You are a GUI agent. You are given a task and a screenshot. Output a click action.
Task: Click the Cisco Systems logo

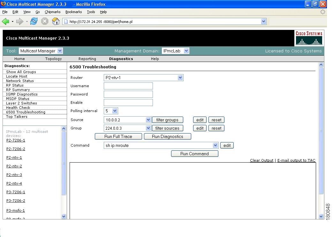pos(309,38)
